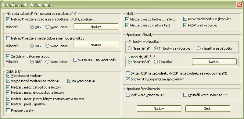
Task: Enable Odstráň Word Joiner za .!? checkbox
Action: pos(185,95)
